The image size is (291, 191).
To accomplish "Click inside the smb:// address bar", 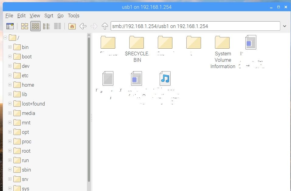I will pyautogui.click(x=195, y=26).
